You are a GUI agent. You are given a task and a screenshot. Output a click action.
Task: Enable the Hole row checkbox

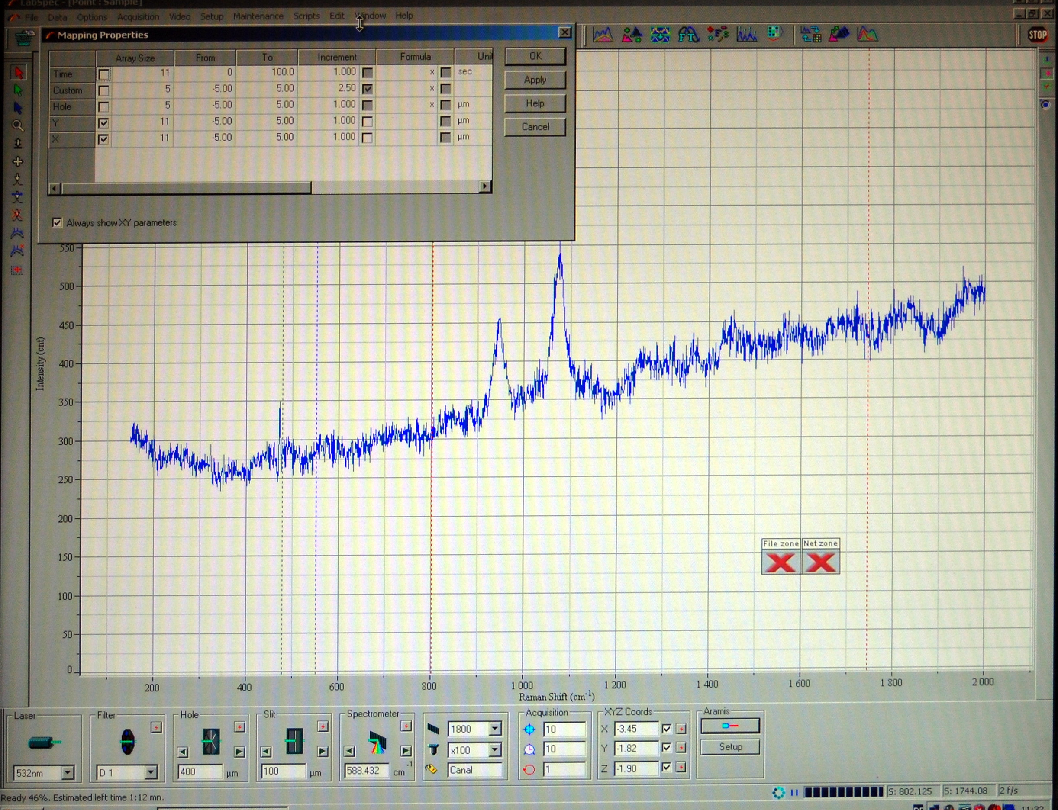pos(104,106)
